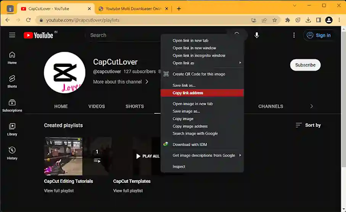Click the browser forward arrow
The image size is (346, 212).
click(x=18, y=20)
